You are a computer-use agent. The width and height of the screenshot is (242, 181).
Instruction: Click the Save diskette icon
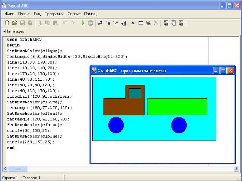(x=22, y=23)
